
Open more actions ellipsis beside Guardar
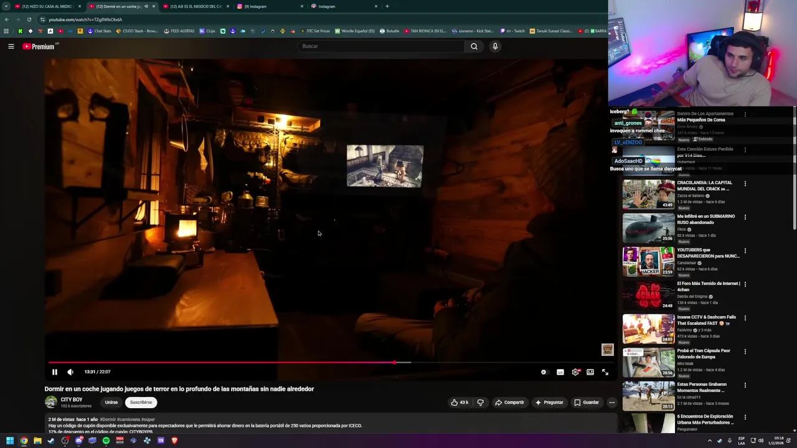tap(612, 403)
